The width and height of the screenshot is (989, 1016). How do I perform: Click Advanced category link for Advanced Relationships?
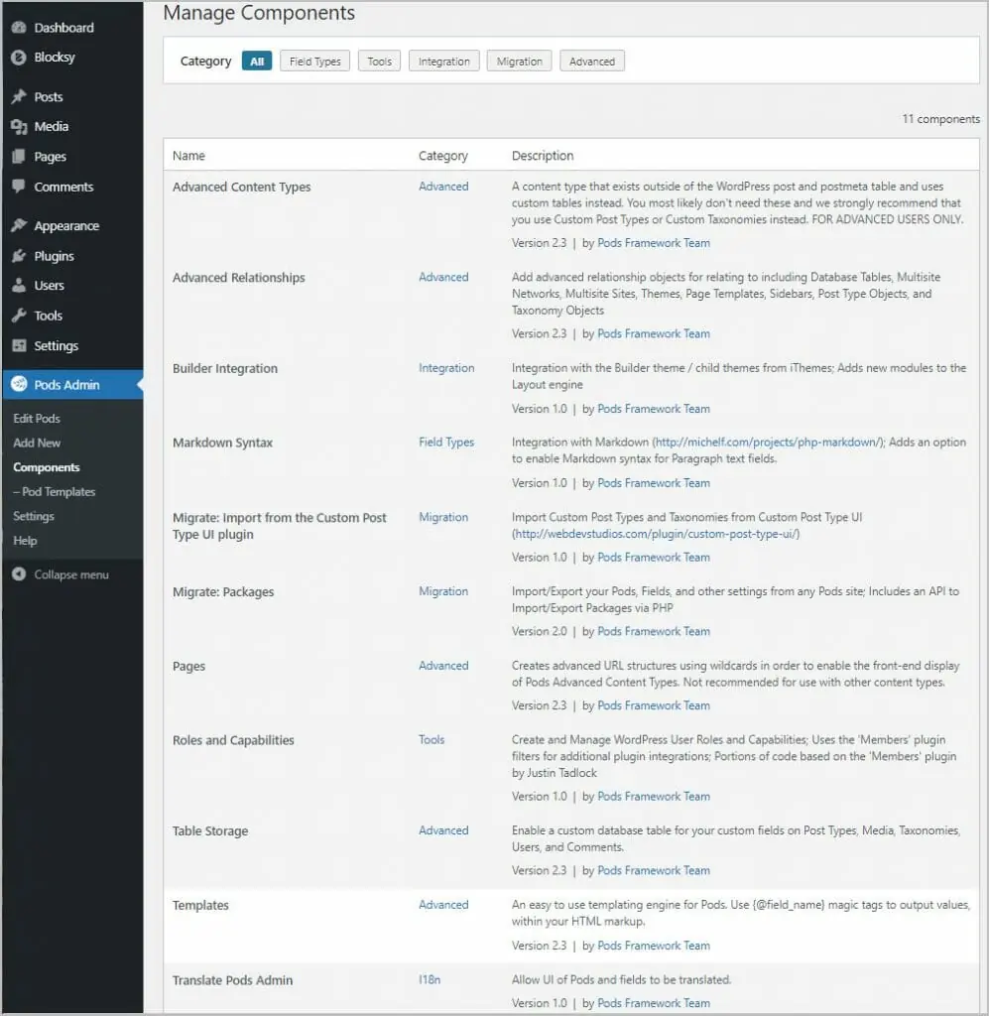click(x=443, y=277)
